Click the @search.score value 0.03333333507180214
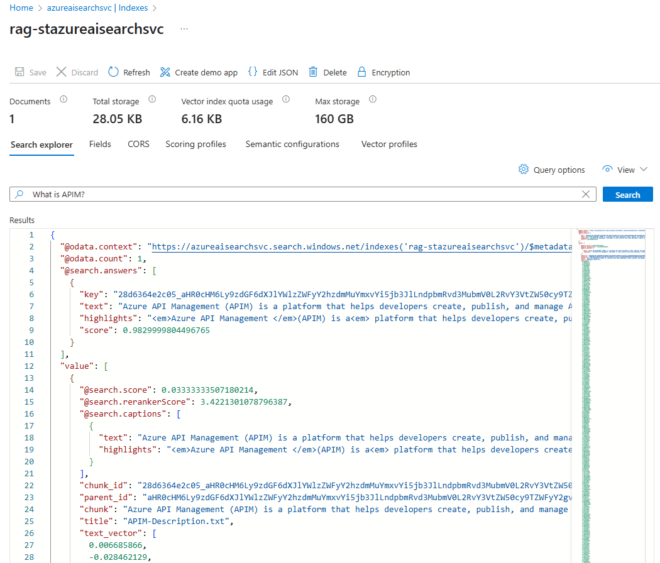The image size is (660, 563). pos(207,390)
